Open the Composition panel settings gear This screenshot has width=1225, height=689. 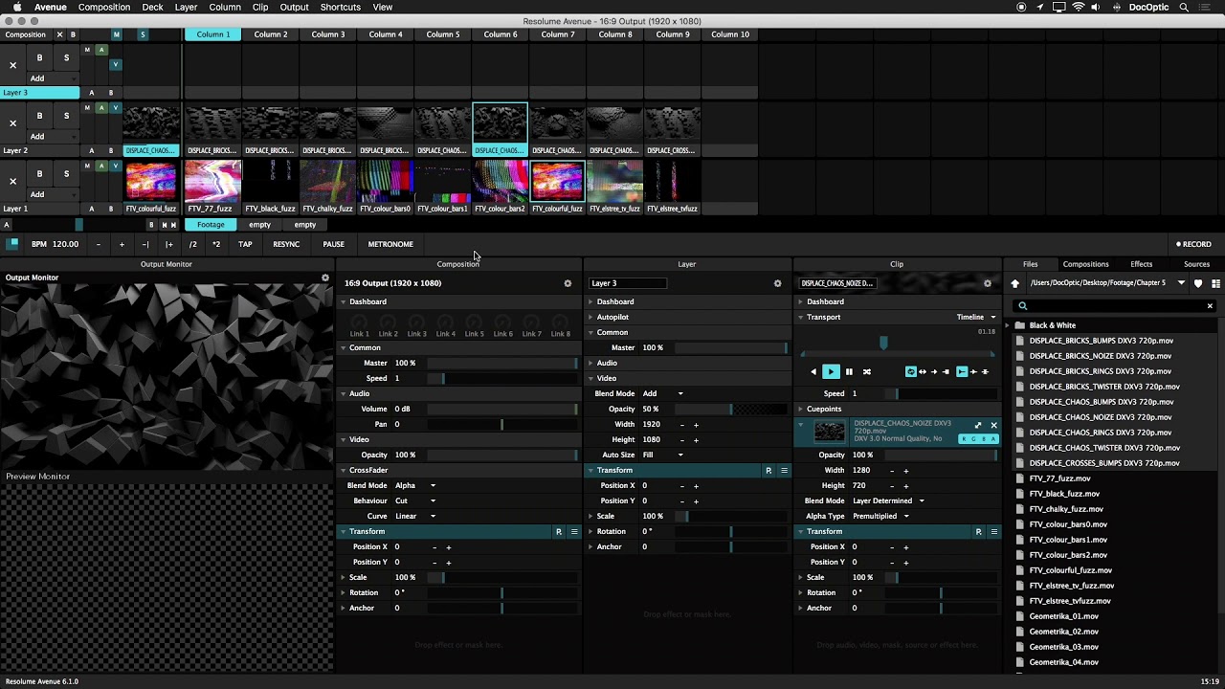(568, 283)
